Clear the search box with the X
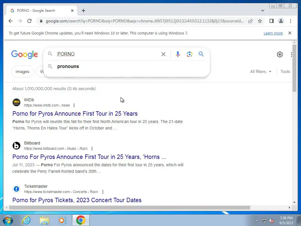The height and width of the screenshot is (226, 301). click(163, 54)
